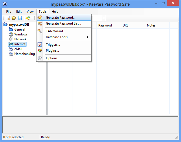Click the General group folder icon
This screenshot has height=142, width=181.
pyautogui.click(x=11, y=29)
